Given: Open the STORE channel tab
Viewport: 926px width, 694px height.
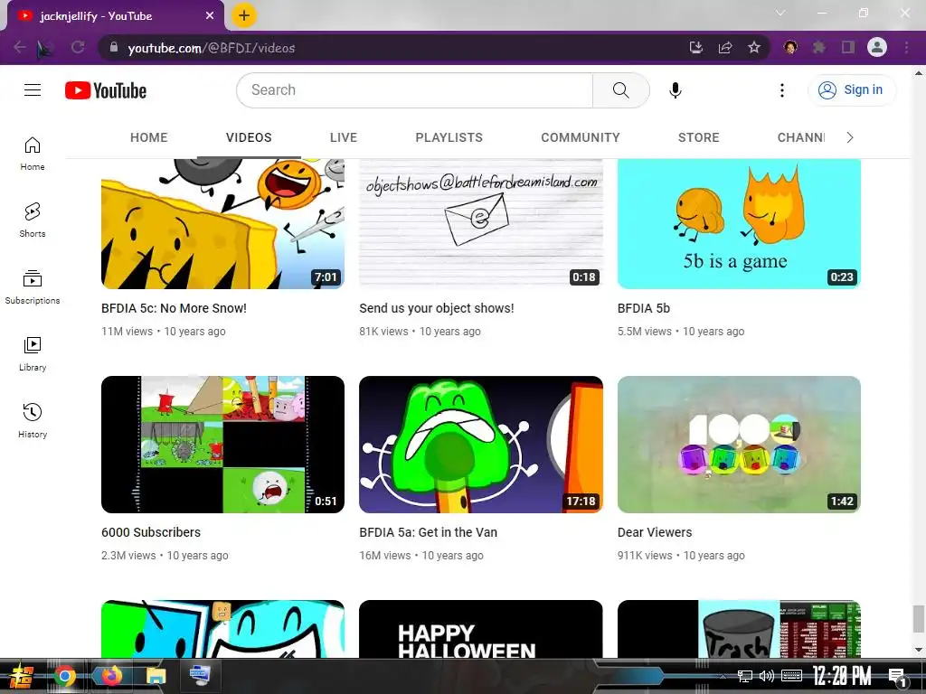Looking at the screenshot, I should coord(699,137).
